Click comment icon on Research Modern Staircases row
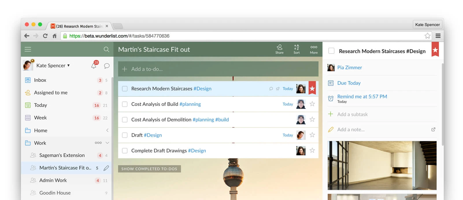The image size is (463, 200). (x=271, y=89)
